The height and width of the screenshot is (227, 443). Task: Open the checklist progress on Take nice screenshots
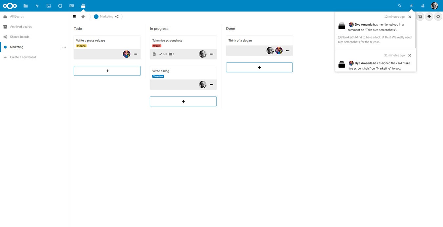click(x=163, y=54)
